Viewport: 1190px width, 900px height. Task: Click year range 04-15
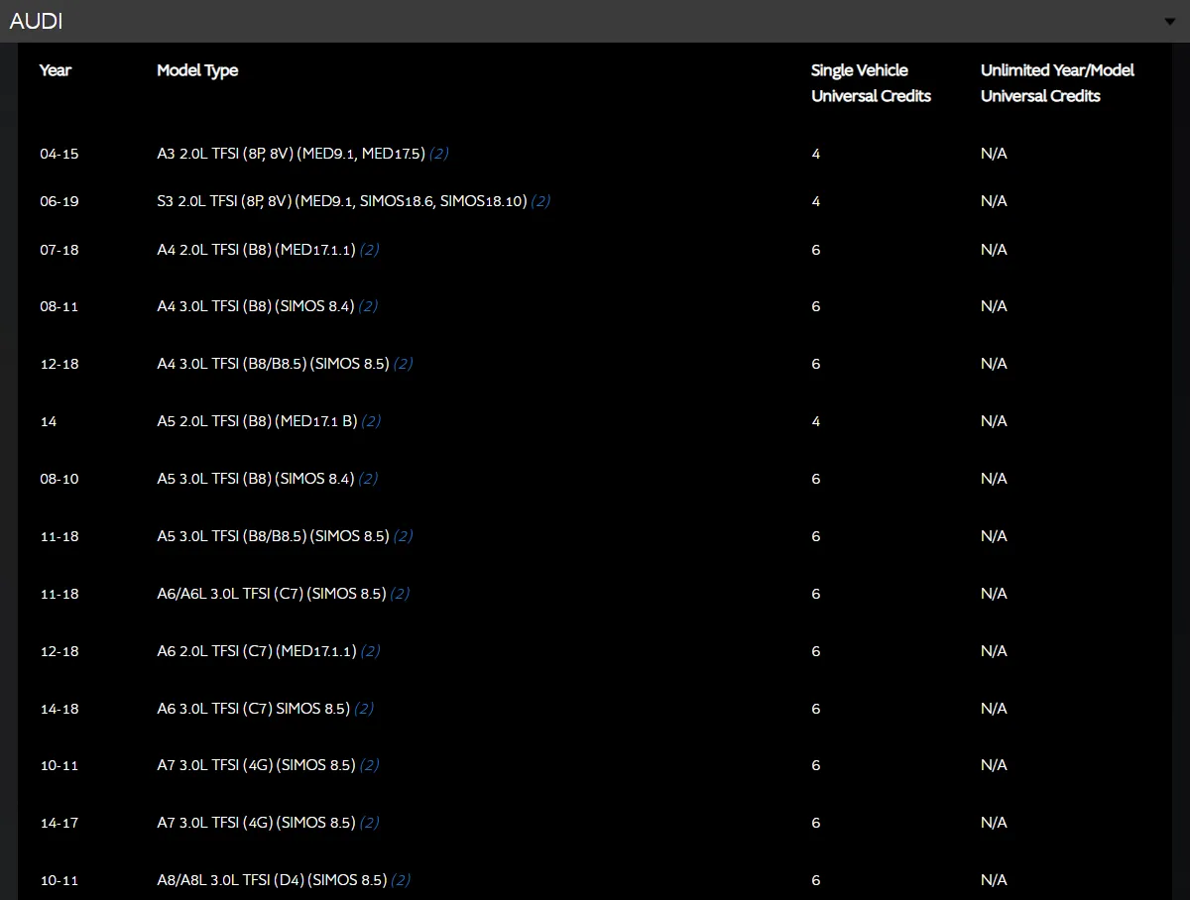coord(59,154)
